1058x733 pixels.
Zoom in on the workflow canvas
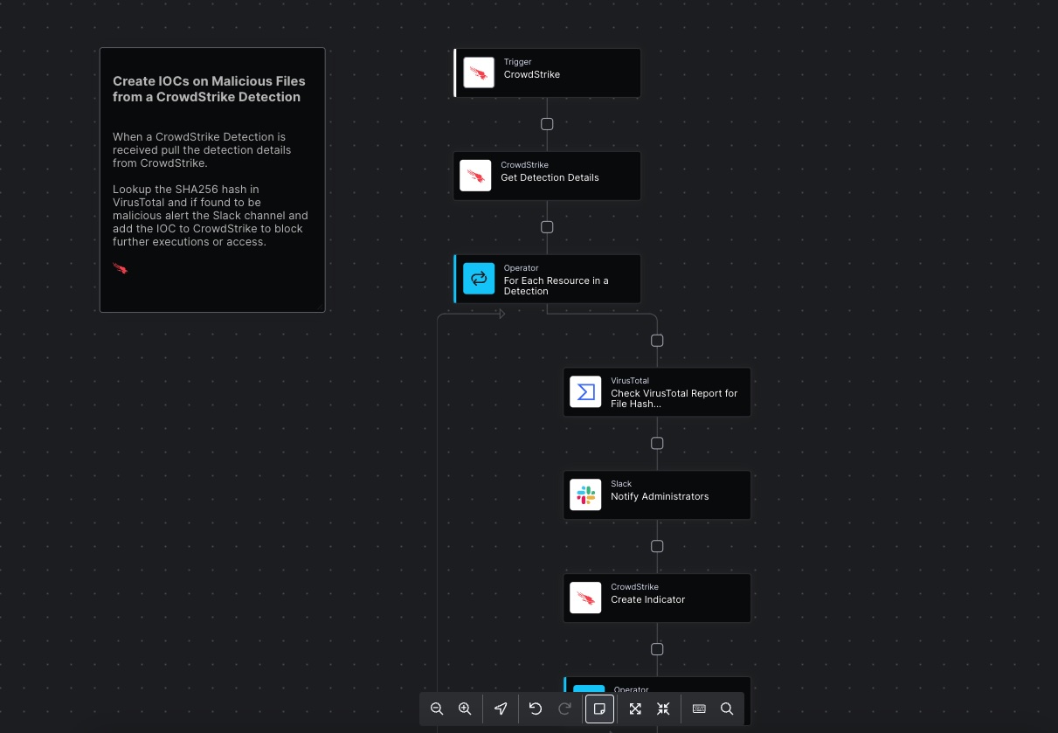[x=465, y=709]
